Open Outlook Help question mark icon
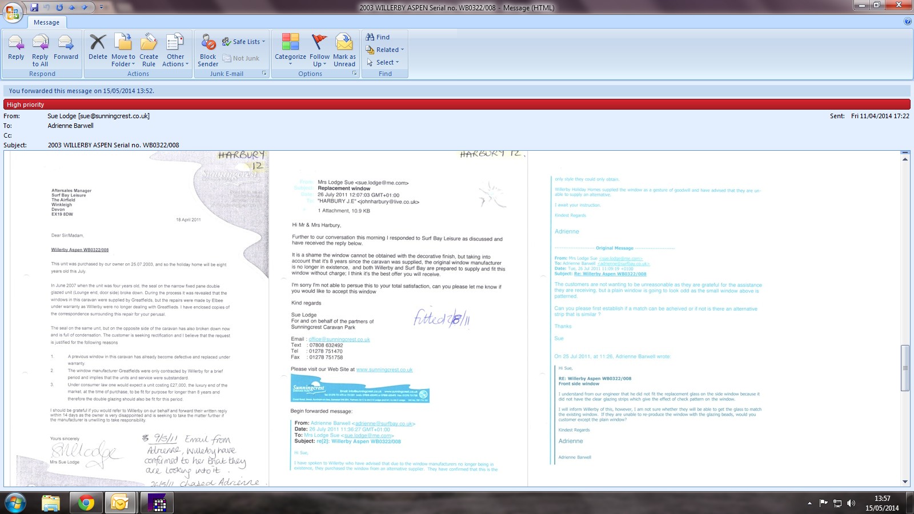The image size is (914, 514). tap(908, 22)
